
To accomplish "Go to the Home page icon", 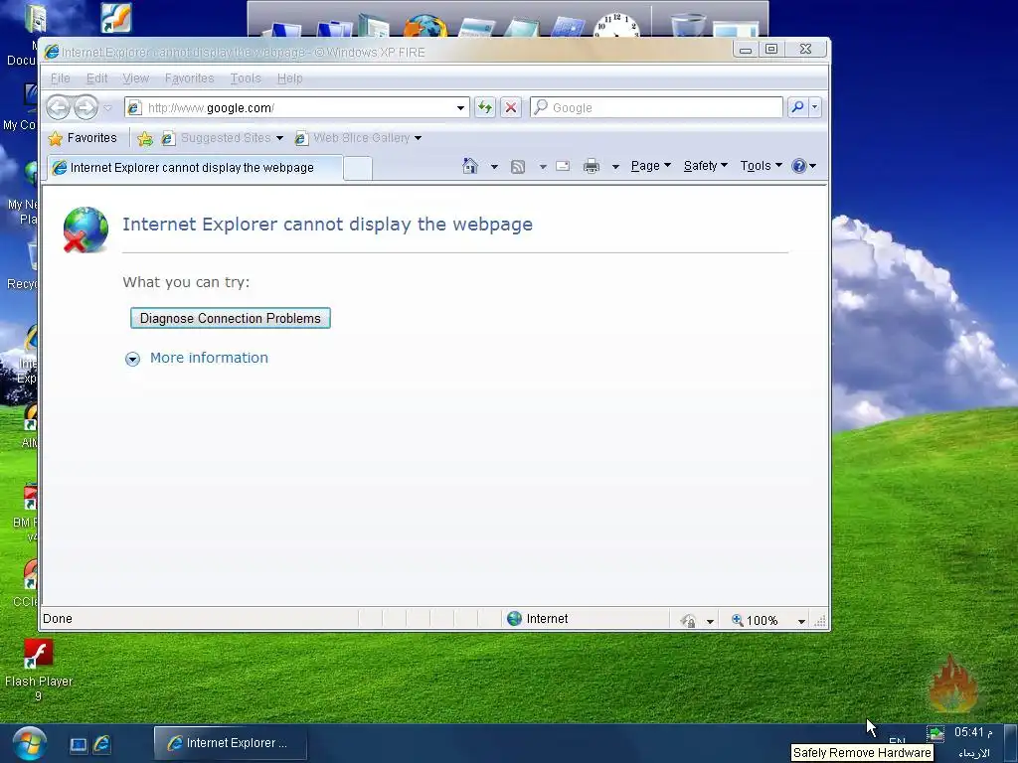I will click(470, 166).
